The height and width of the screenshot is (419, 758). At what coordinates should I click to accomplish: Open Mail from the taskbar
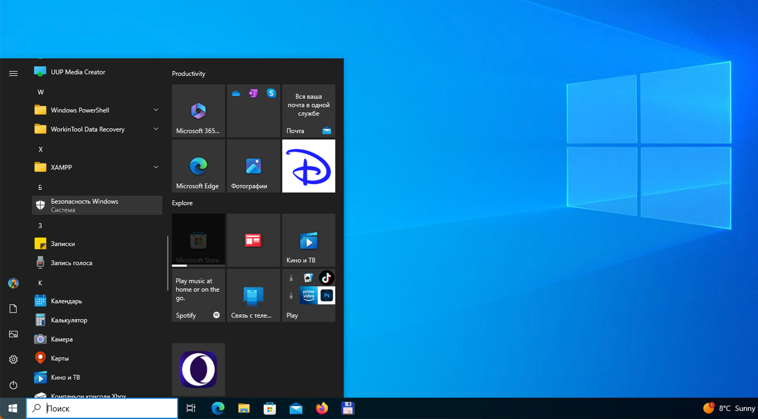[296, 408]
